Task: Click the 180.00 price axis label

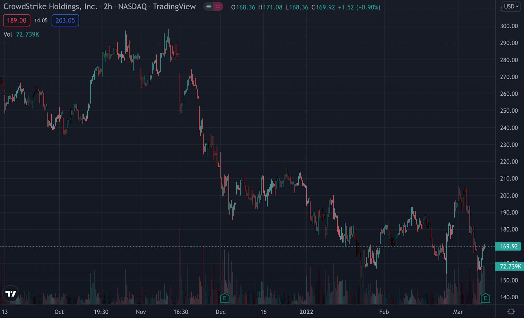Action: (x=509, y=229)
